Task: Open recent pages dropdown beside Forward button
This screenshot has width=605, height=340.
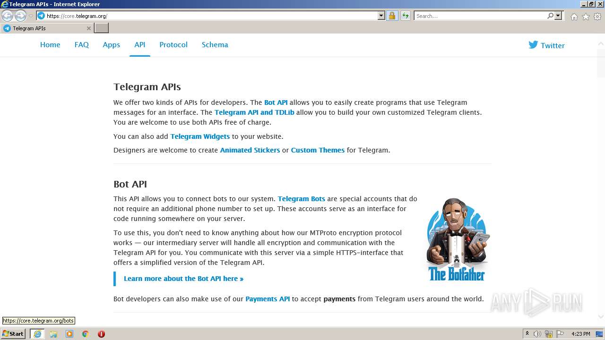Action: tap(31, 16)
